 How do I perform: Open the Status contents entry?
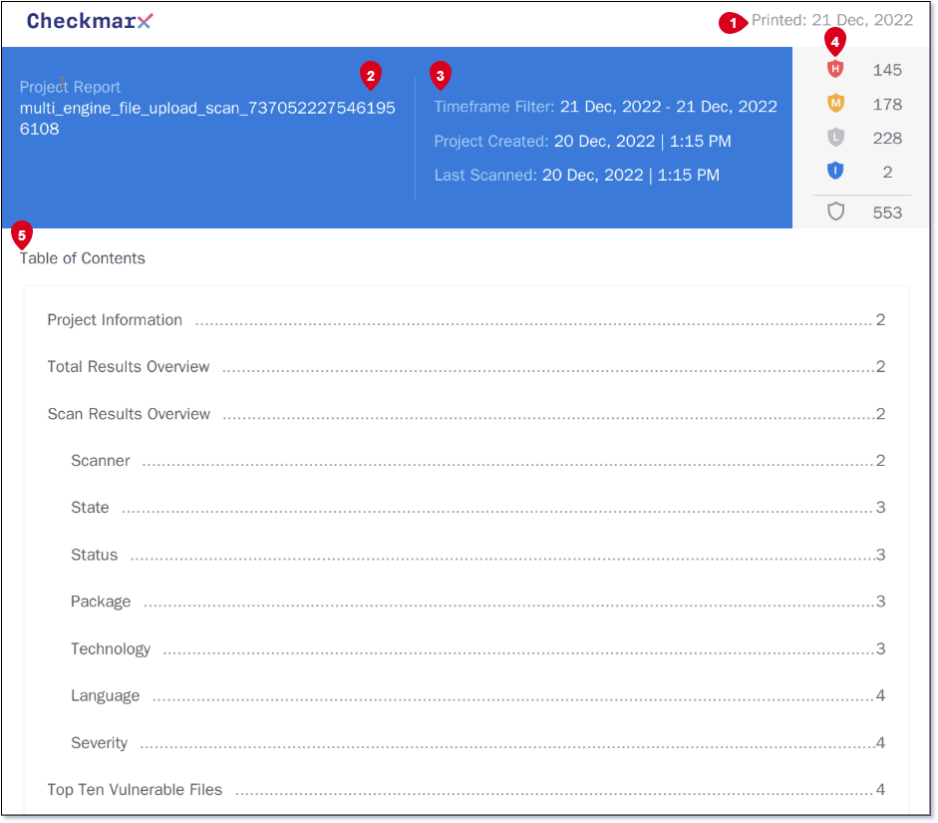pos(478,555)
